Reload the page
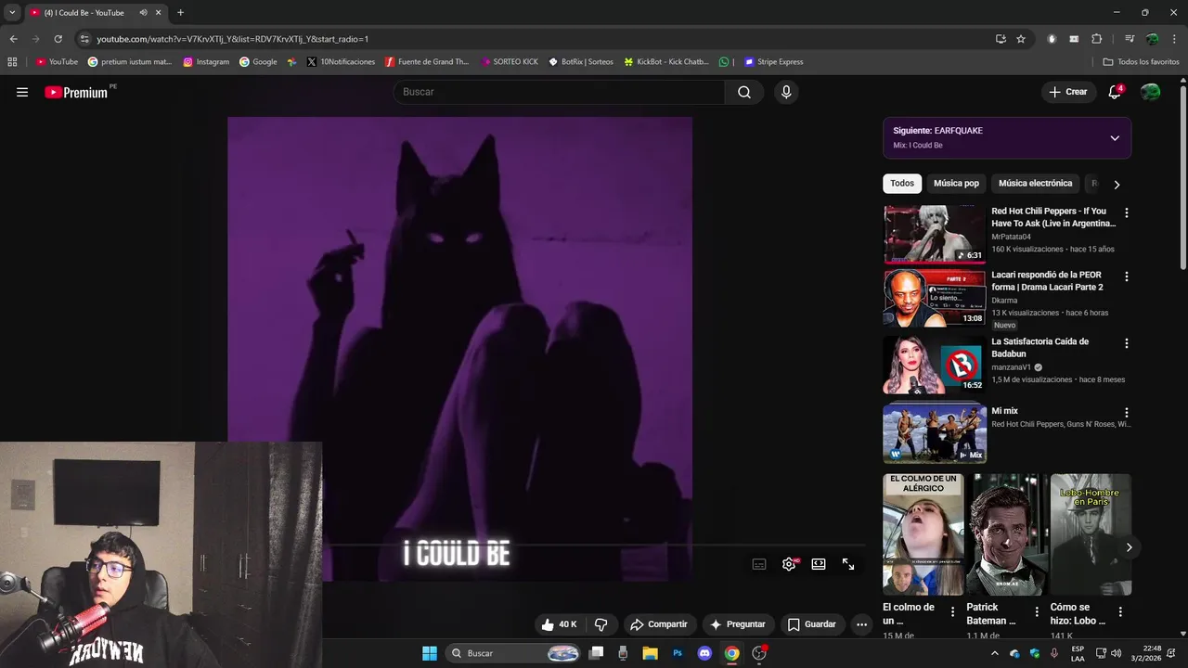Screen dimensions: 1188x668 pos(58,39)
